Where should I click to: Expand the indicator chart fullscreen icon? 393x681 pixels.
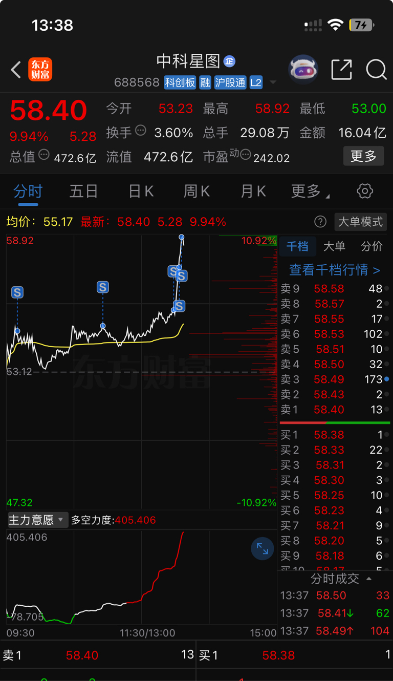263,549
